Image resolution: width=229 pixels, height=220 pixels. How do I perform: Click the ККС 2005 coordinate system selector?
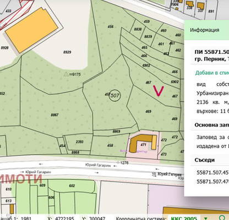click(184, 218)
